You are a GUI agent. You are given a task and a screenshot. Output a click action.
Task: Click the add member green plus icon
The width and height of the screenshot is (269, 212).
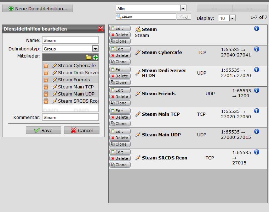click(x=96, y=57)
